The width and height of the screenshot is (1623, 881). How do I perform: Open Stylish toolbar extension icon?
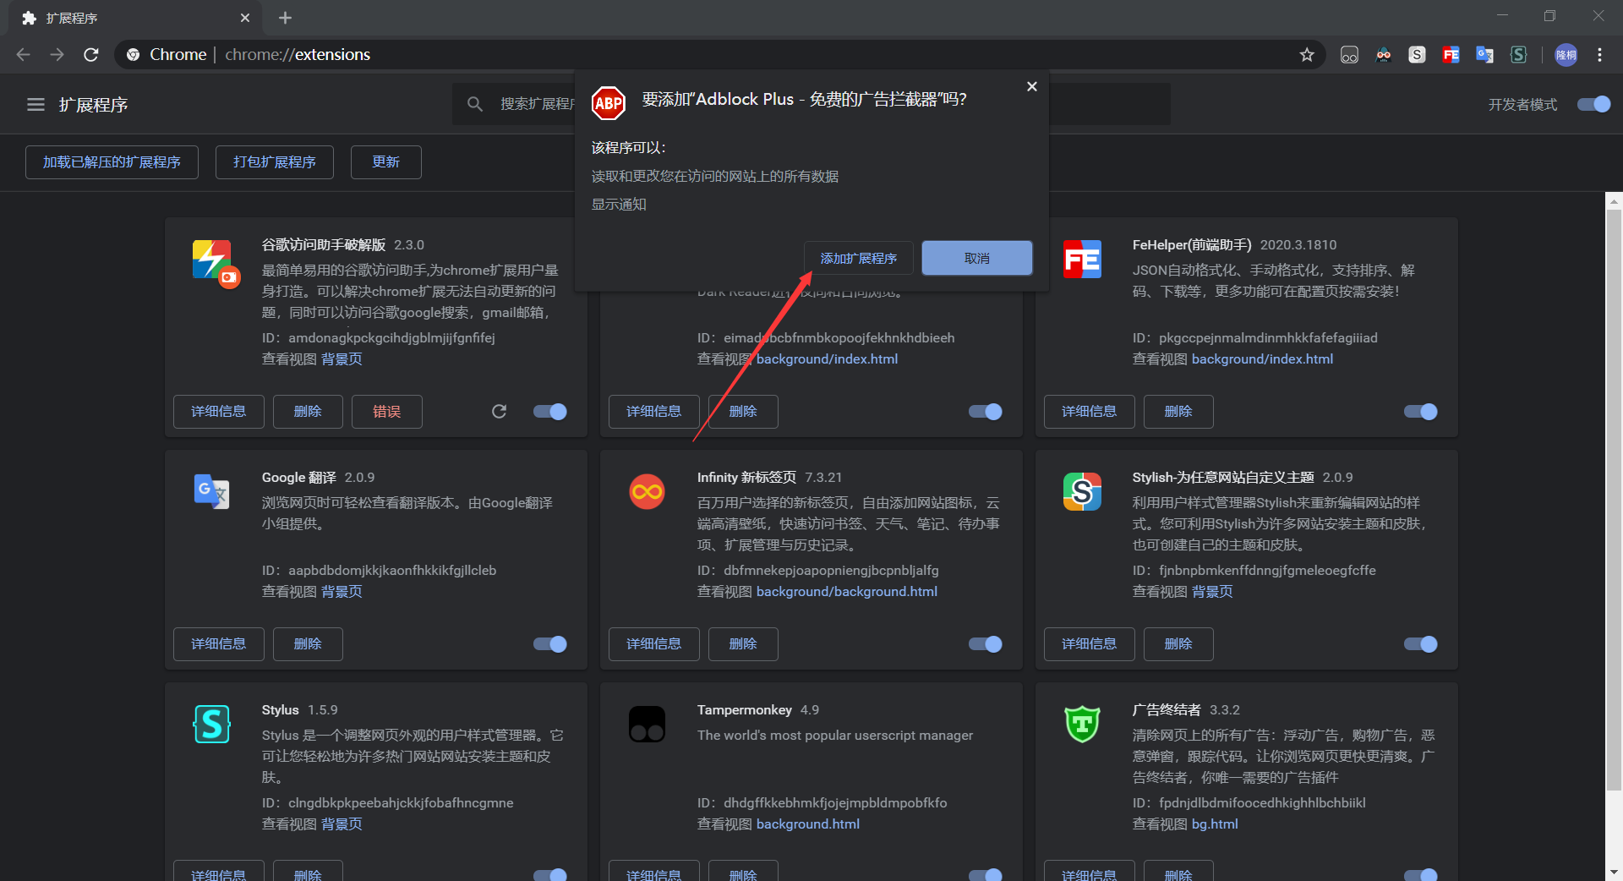coord(1418,55)
